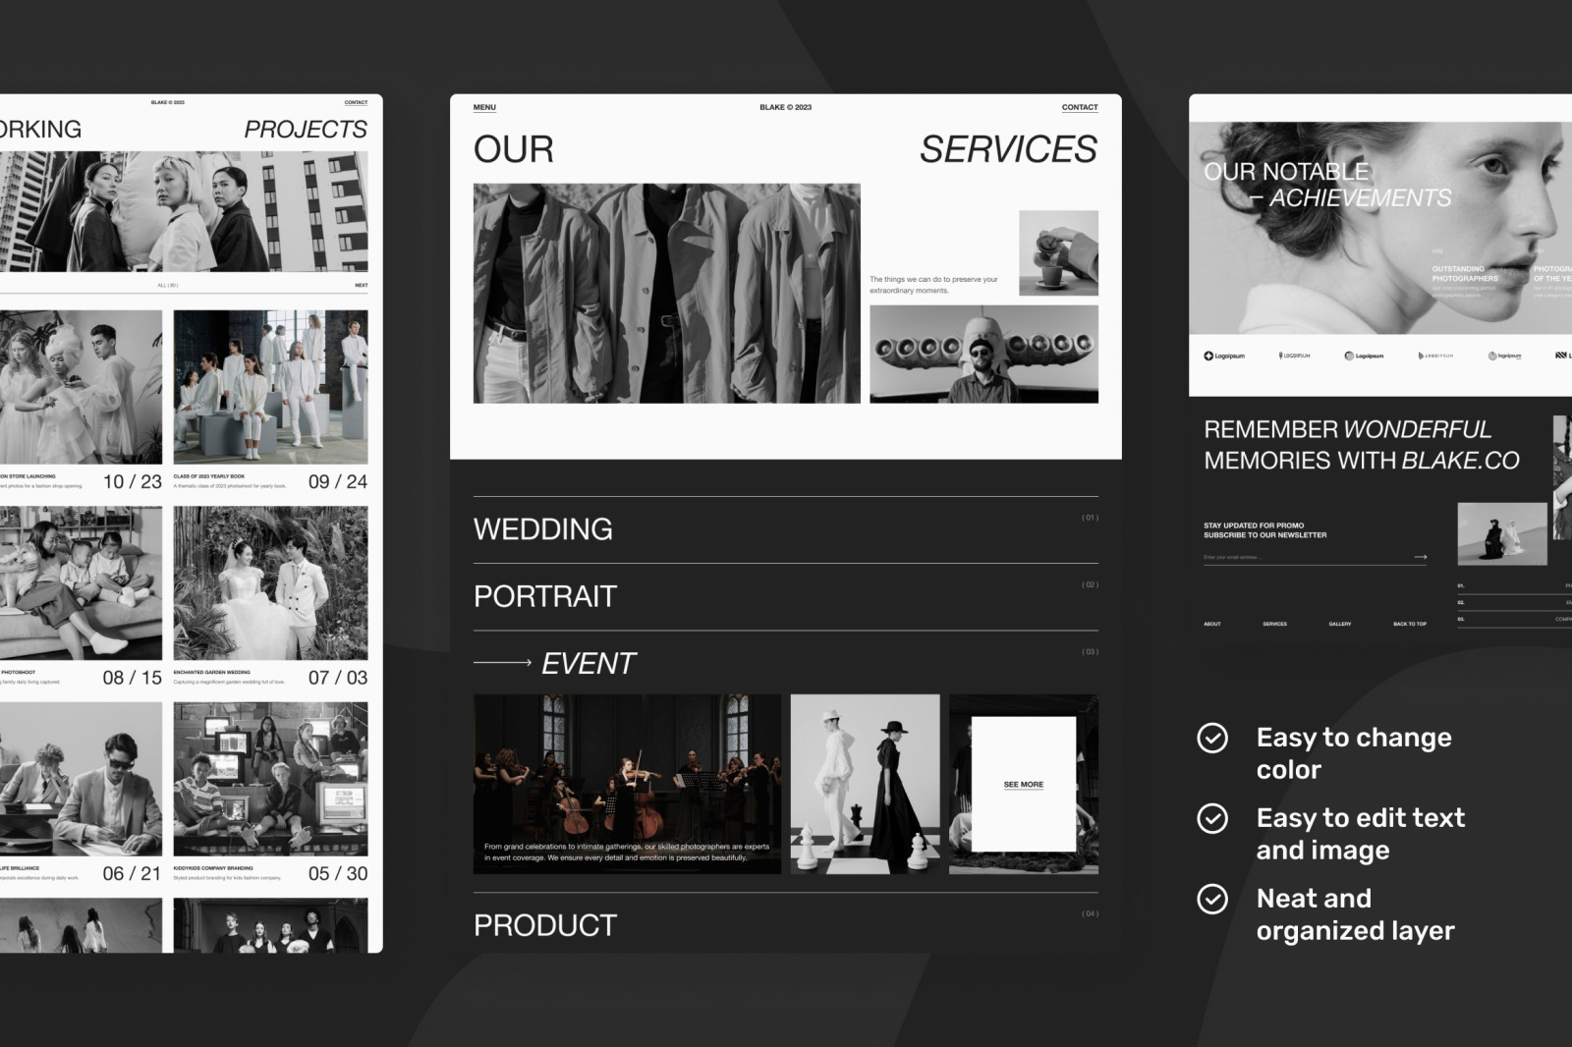This screenshot has height=1047, width=1572.
Task: Click CONTACT link on projects page
Action: [x=356, y=102]
